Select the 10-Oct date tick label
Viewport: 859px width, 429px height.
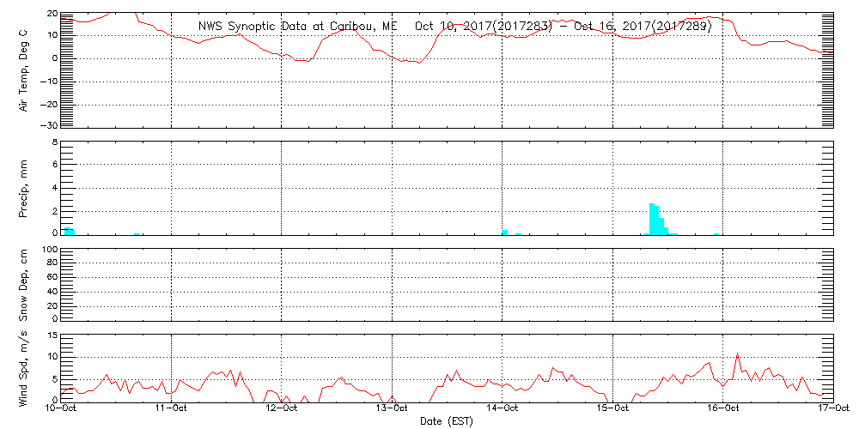[x=61, y=409]
